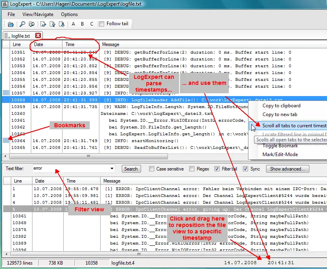
Task: Check the Case sensitive option
Action: tap(151, 169)
